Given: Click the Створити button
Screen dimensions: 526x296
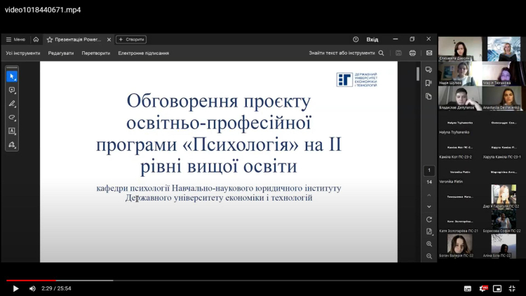Looking at the screenshot, I should pos(131,39).
